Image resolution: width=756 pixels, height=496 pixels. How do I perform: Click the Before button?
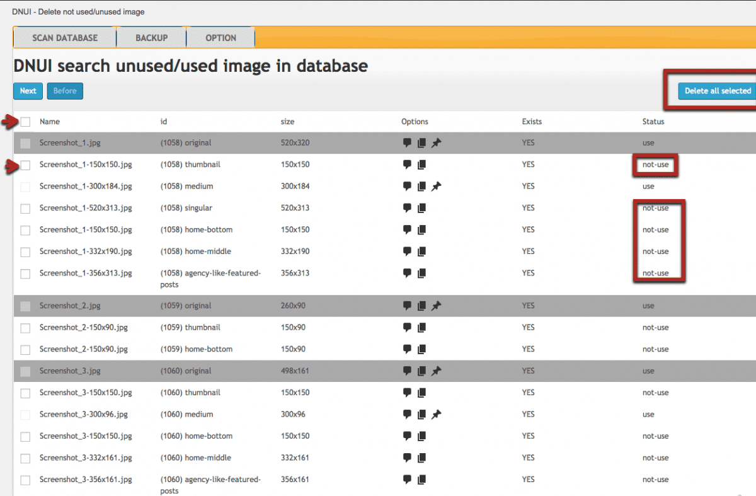pyautogui.click(x=65, y=91)
